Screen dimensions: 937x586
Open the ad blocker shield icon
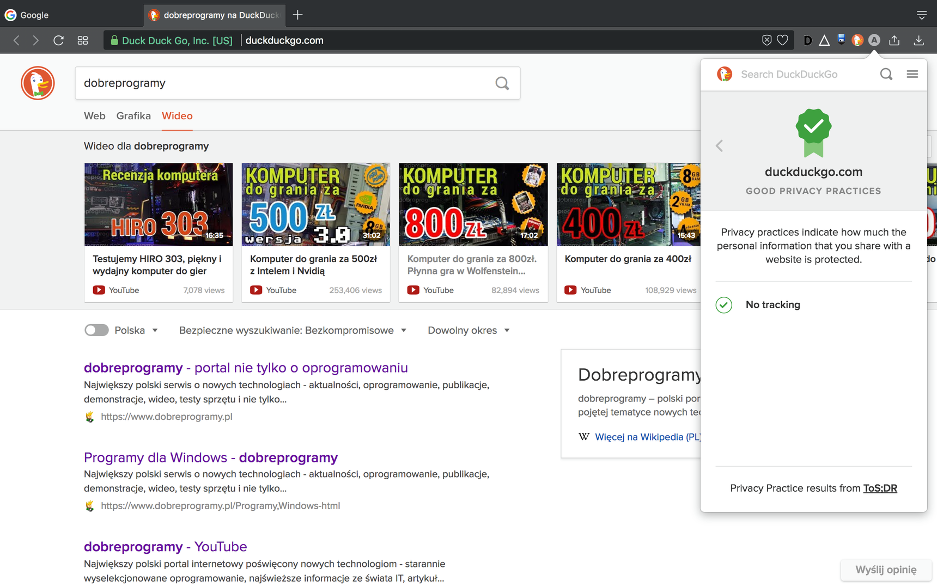point(766,40)
